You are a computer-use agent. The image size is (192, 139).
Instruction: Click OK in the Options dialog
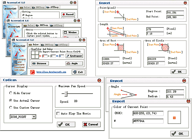coord(66,125)
